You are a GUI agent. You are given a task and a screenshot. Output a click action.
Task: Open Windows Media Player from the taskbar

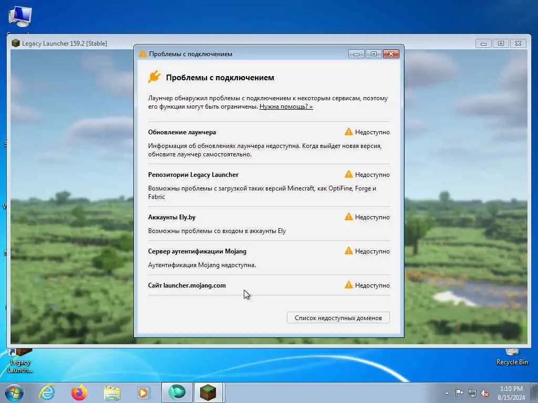pos(143,393)
